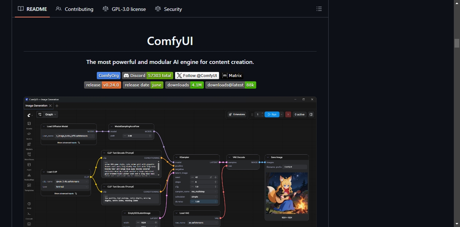The width and height of the screenshot is (460, 227).
Task: Close the Image Generation tab
Action: (50, 106)
